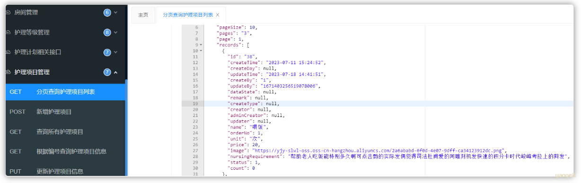
Task: Click the sidebar vertical scrollbar
Action: tap(126, 127)
